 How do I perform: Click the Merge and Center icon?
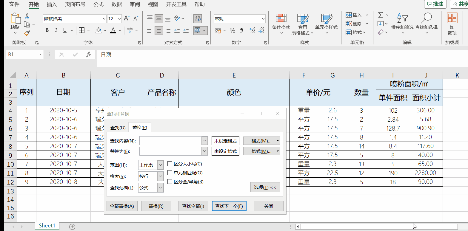(197, 30)
